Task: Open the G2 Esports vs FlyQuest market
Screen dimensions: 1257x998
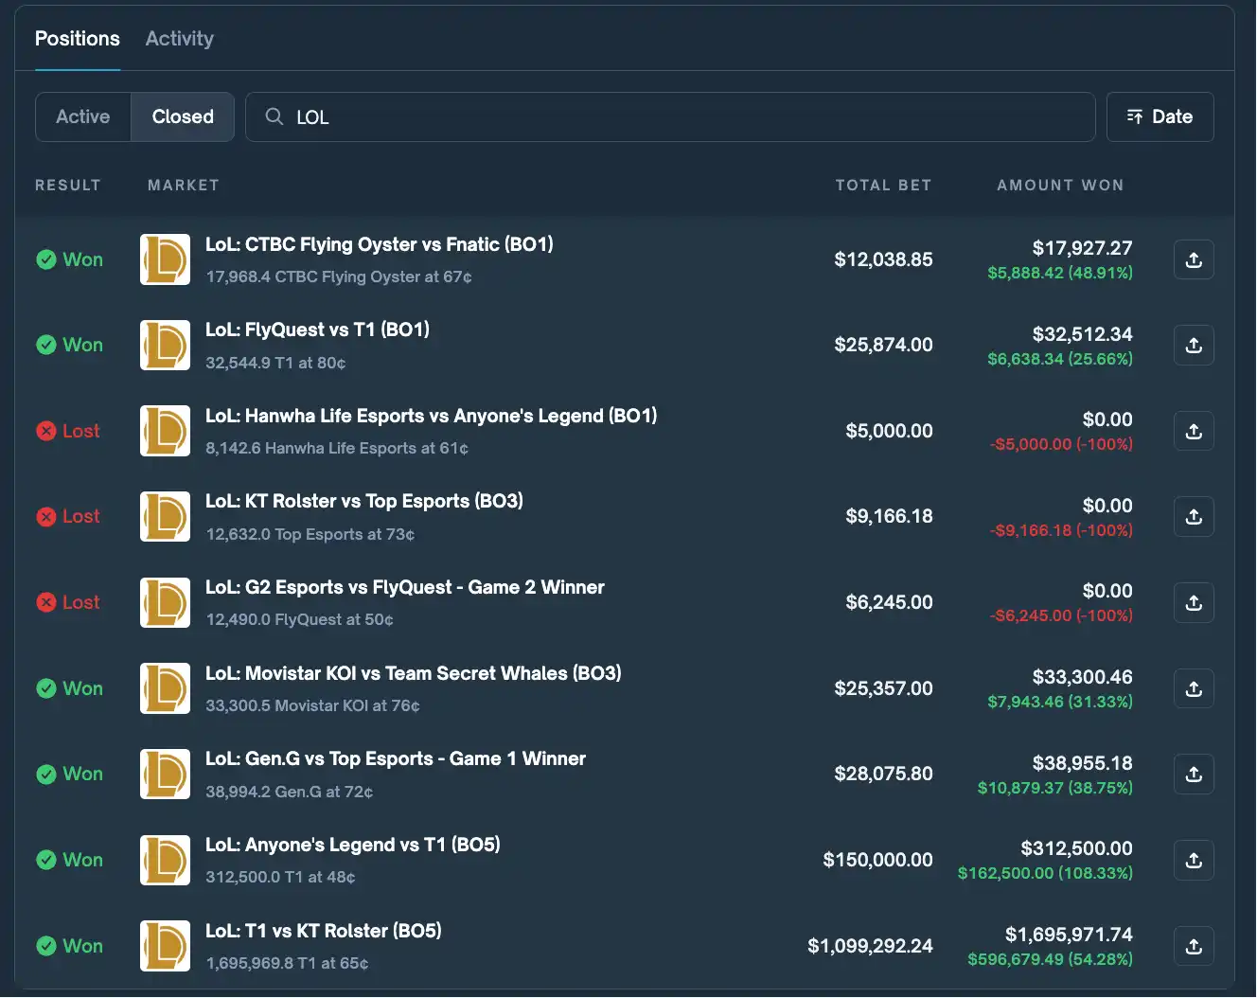Action: coord(405,587)
